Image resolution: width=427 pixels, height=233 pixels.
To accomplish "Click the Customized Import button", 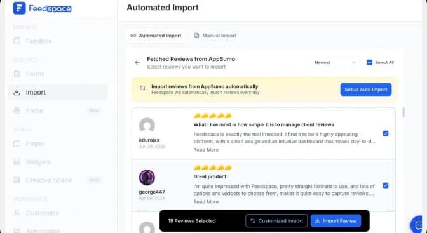I will tap(276, 221).
